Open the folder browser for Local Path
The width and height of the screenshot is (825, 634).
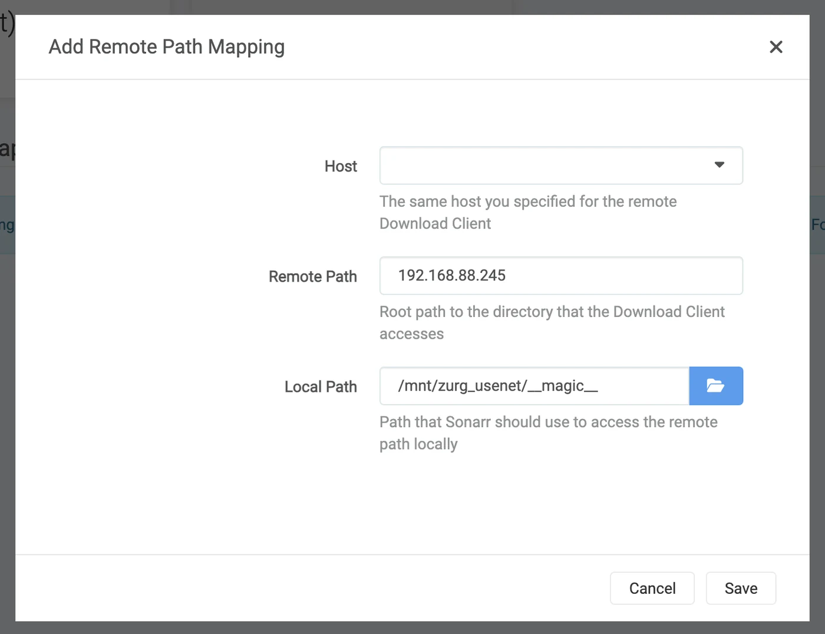[716, 386]
